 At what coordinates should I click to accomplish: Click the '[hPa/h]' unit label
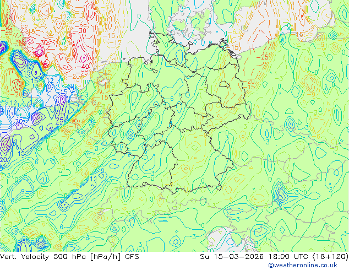(106, 257)
